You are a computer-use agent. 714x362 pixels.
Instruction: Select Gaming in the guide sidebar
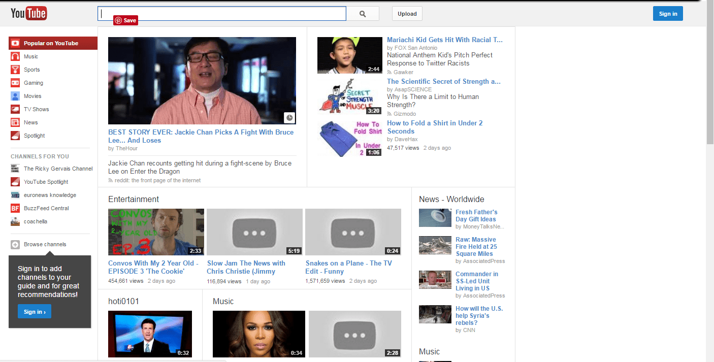click(x=34, y=83)
